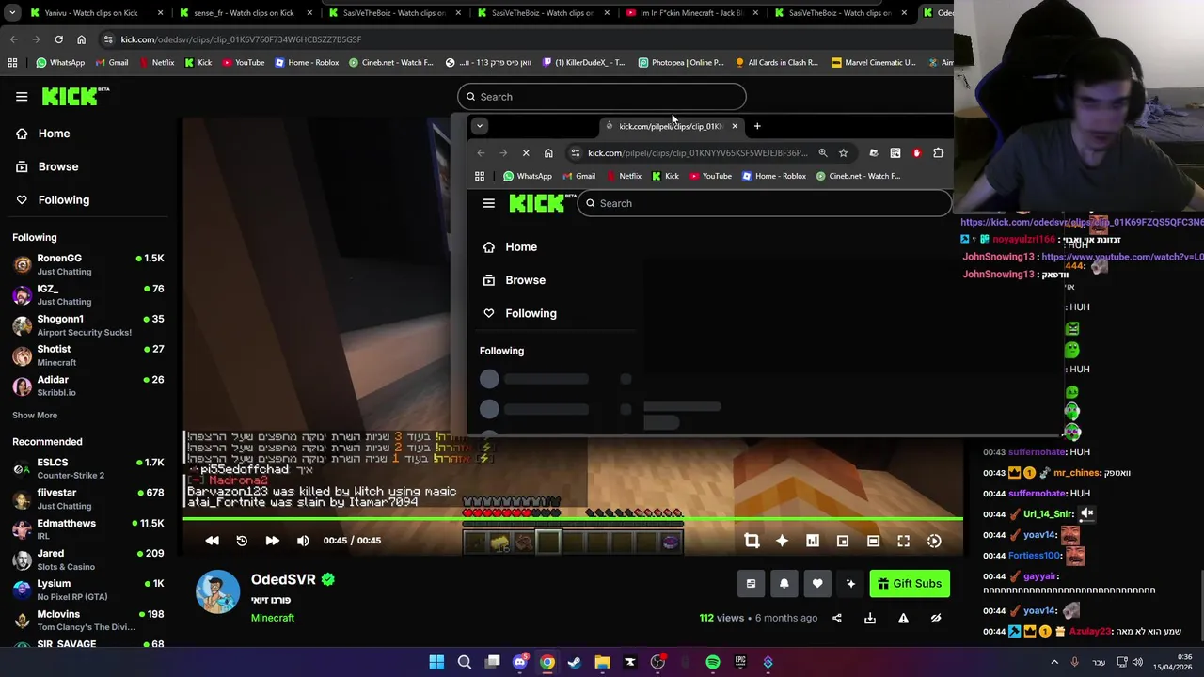Open Shogonn1 channel in the sidebar
Viewport: 1204px width, 677px height.
pyautogui.click(x=88, y=325)
